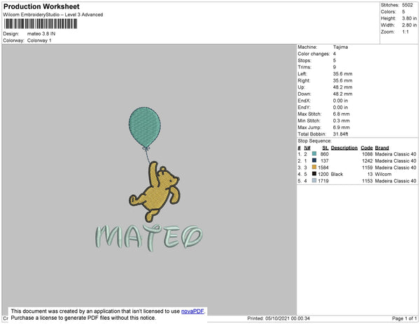This screenshot has height=324, width=420.
Task: Click the gold swatch for color 1159
Action: (x=314, y=167)
